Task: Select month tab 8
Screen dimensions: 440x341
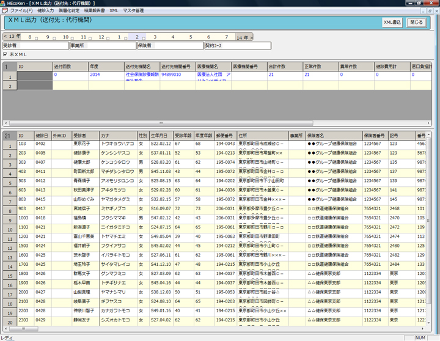Action: point(29,37)
